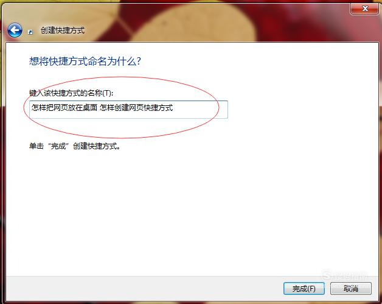Click the watermark logo above the 取消 button

tap(344, 276)
